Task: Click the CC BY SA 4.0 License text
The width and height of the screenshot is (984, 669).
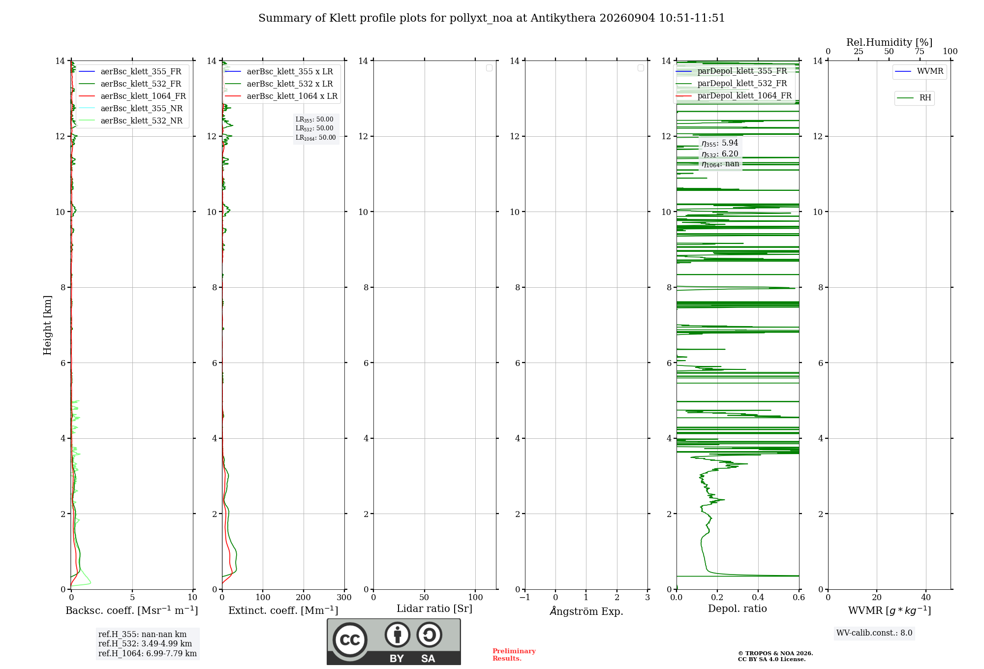Action: click(772, 660)
